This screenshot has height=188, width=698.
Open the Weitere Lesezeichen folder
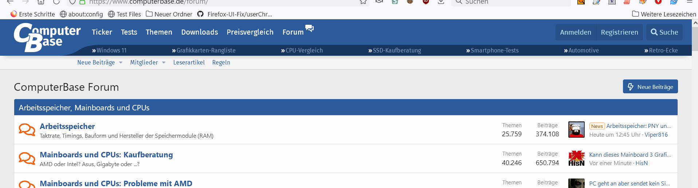(x=664, y=14)
